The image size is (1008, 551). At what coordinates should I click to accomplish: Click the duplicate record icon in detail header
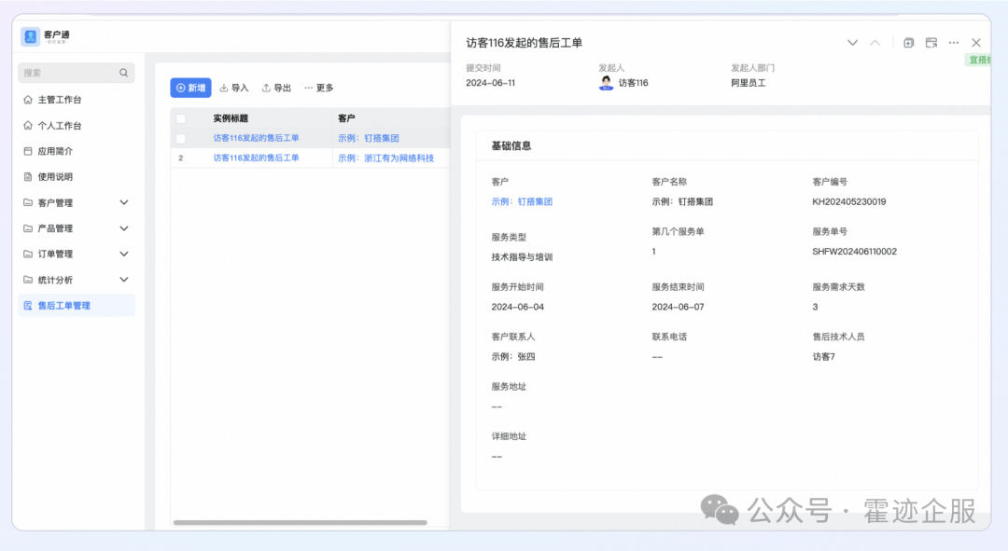[x=908, y=43]
